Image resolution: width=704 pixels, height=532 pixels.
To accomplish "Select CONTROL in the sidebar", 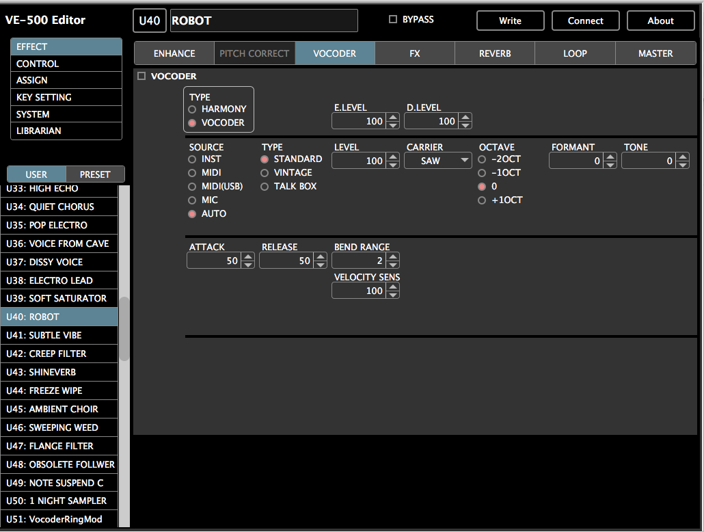I will 66,63.
